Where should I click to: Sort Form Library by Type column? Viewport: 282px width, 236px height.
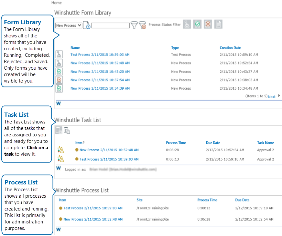pyautogui.click(x=175, y=48)
